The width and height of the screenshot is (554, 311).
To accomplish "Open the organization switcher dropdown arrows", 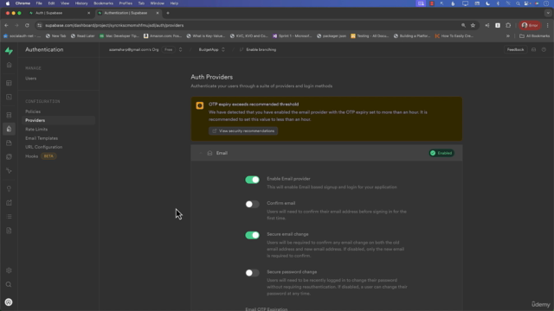I will click(x=180, y=50).
